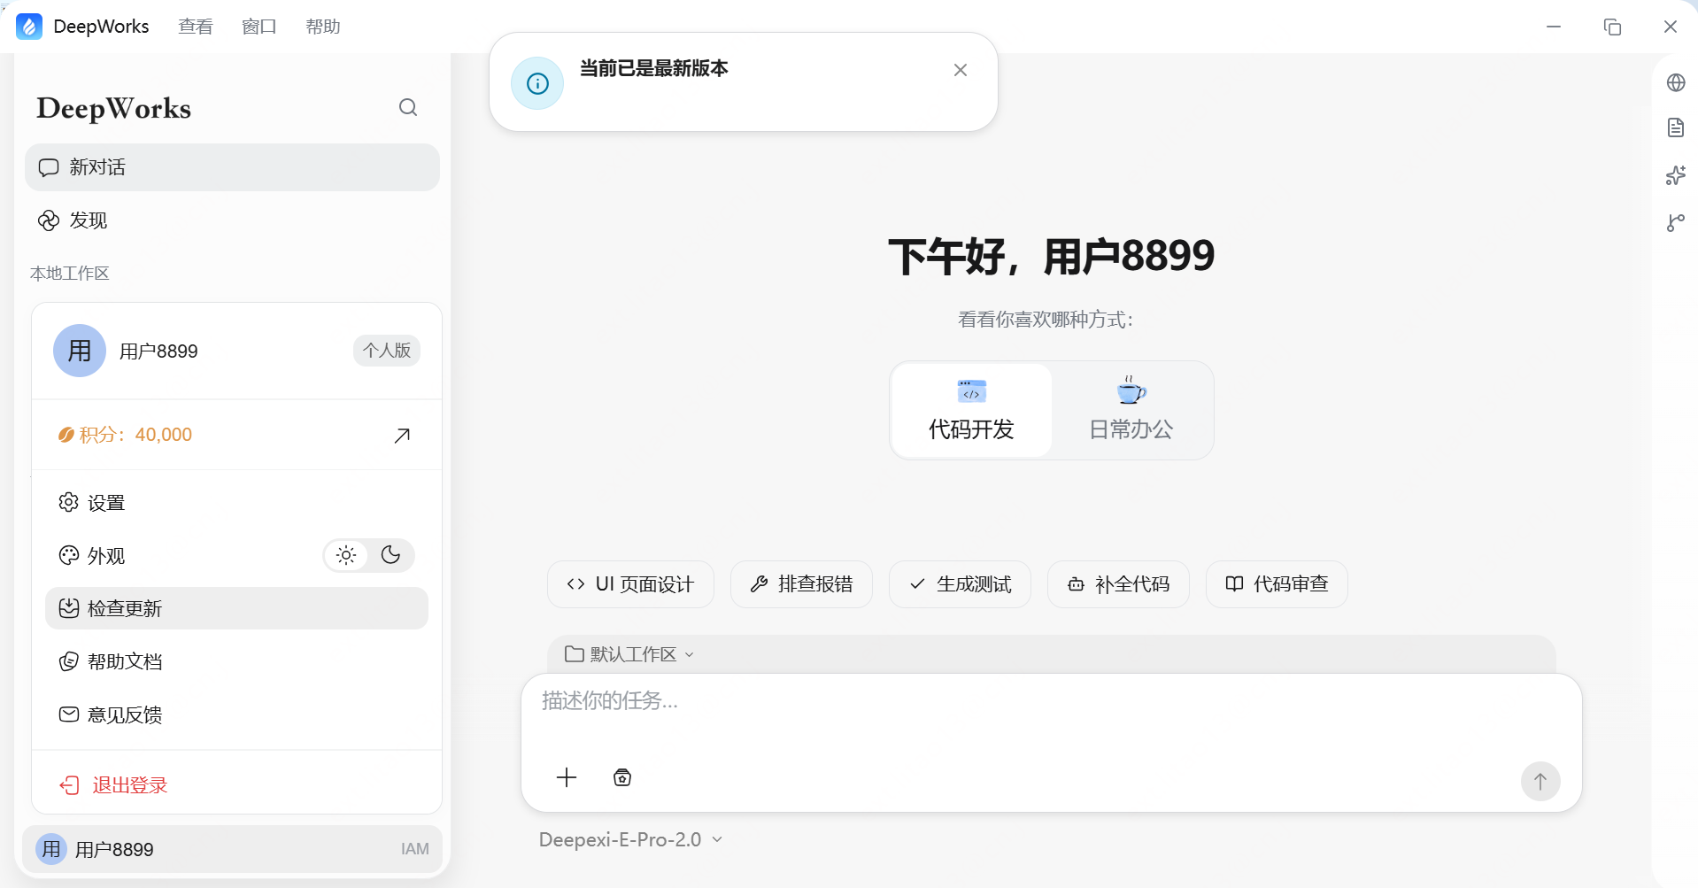
Task: Click the info icon in notification
Action: (537, 83)
